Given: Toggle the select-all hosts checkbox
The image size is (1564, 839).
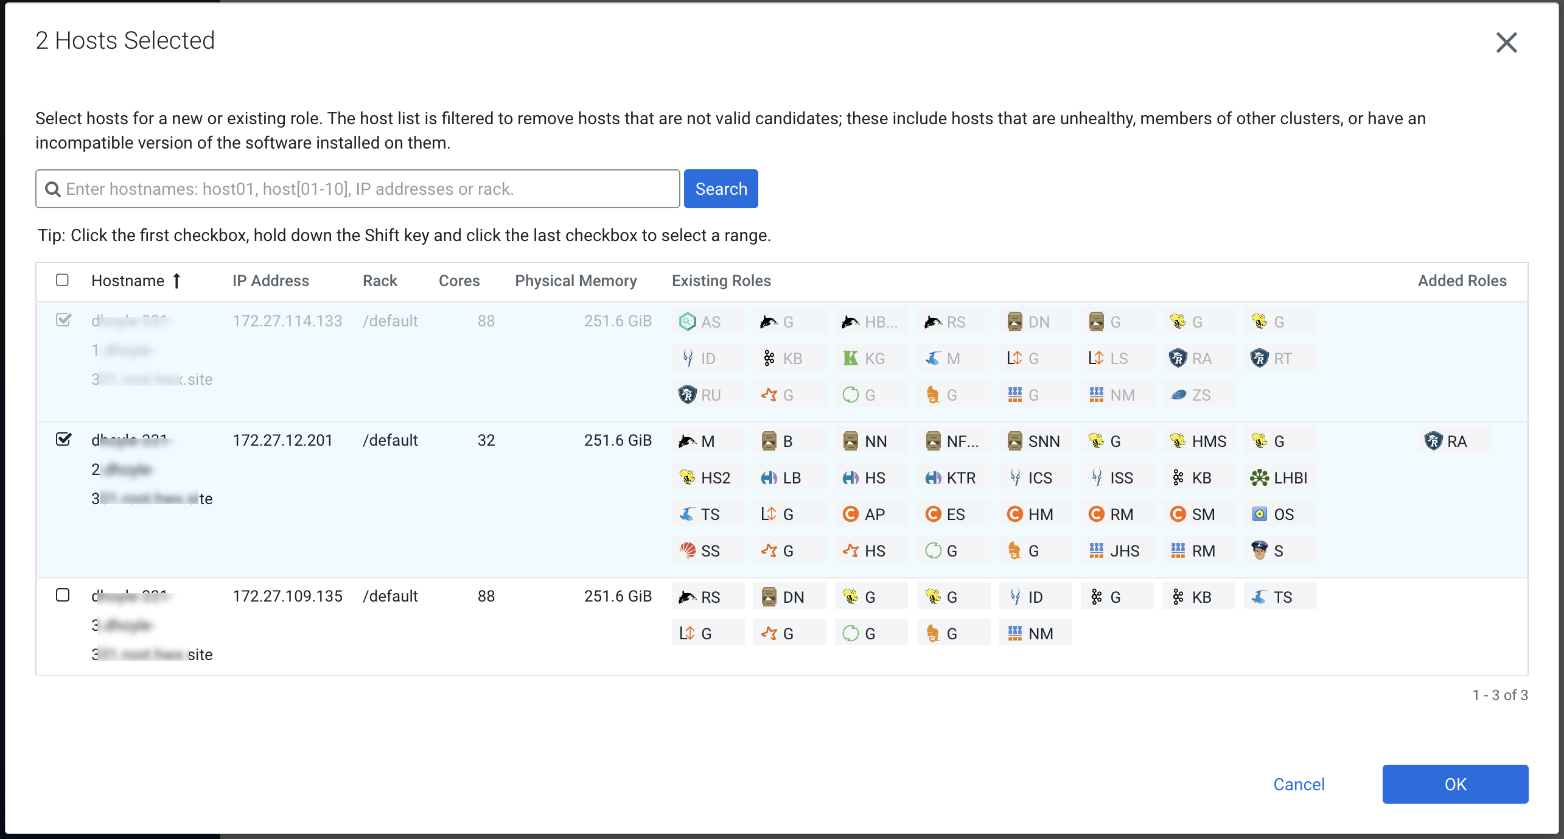Looking at the screenshot, I should [x=62, y=280].
